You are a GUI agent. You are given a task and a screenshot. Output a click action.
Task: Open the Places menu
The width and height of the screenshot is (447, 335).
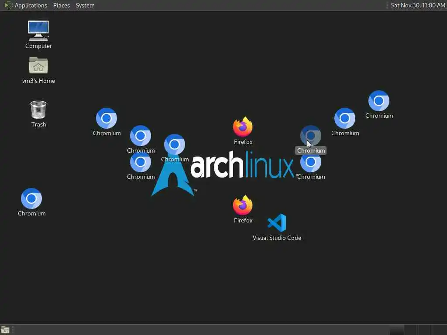pos(61,5)
